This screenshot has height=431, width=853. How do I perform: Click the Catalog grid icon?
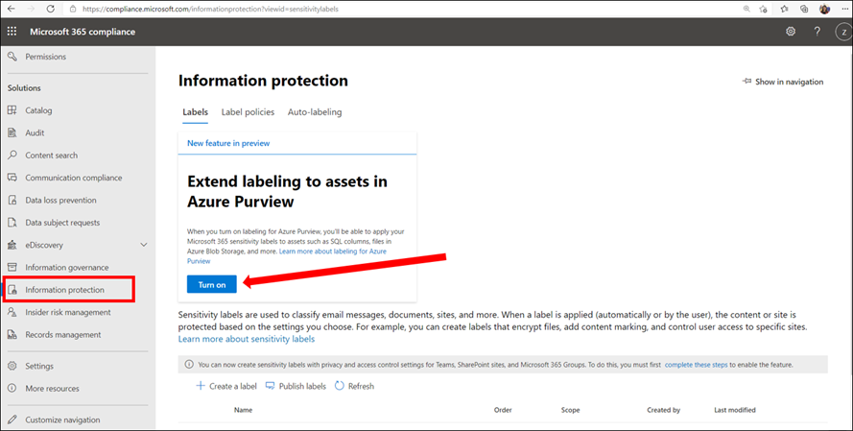pos(12,110)
